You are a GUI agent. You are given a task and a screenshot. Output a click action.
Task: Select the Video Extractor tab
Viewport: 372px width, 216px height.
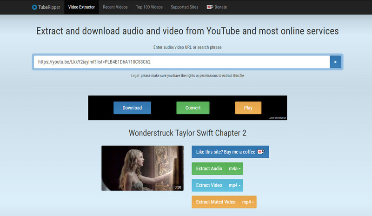point(81,7)
